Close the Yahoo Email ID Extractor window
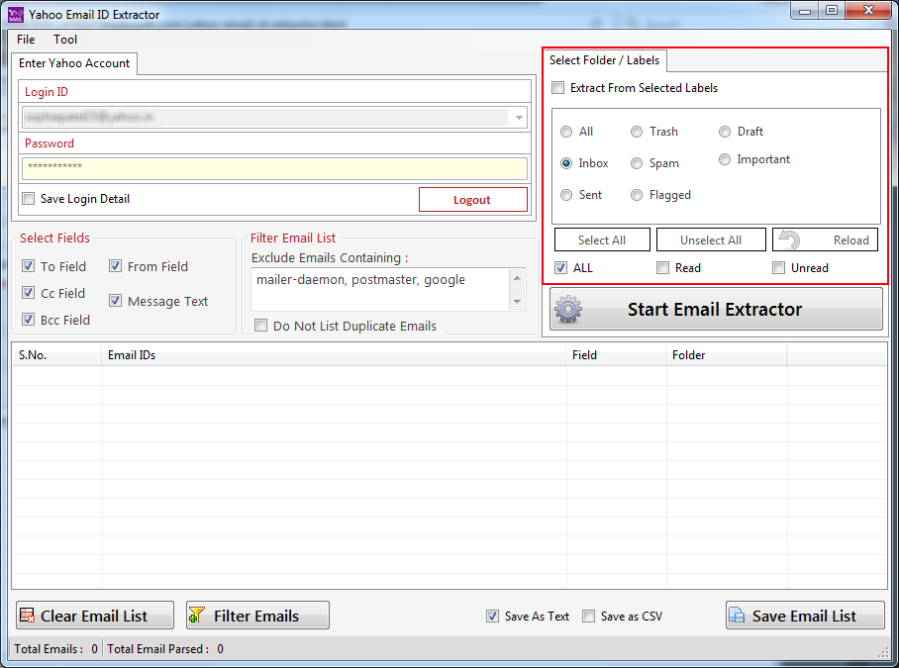Viewport: 899px width, 668px height. pos(868,11)
